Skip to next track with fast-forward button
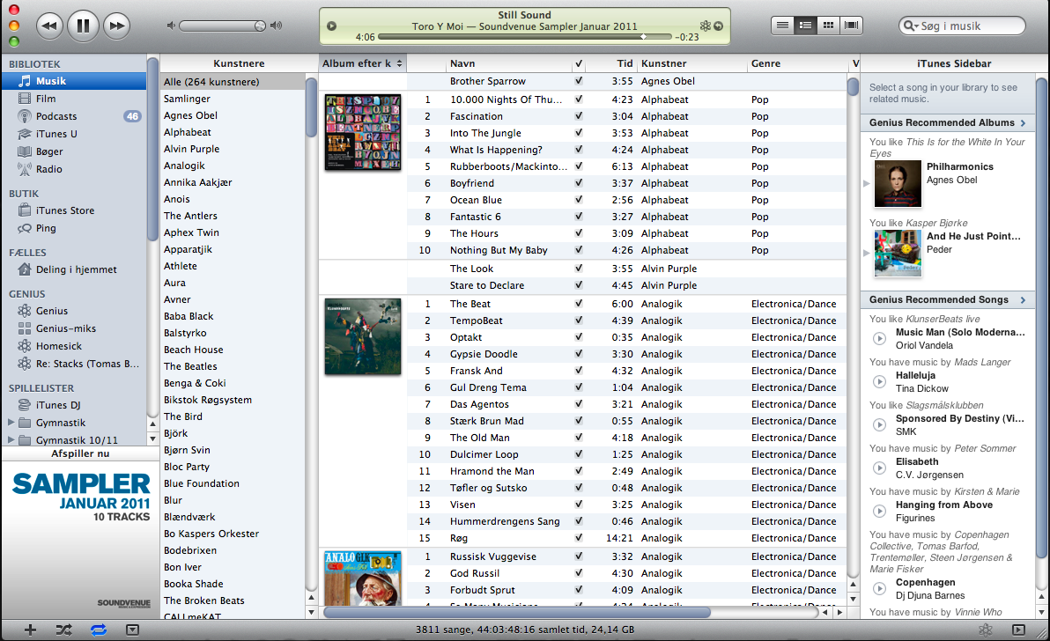Screen dimensions: 1050x641 pos(117,26)
